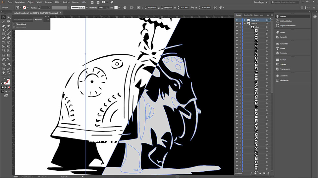Select the Hand tool

click(x=3, y=73)
